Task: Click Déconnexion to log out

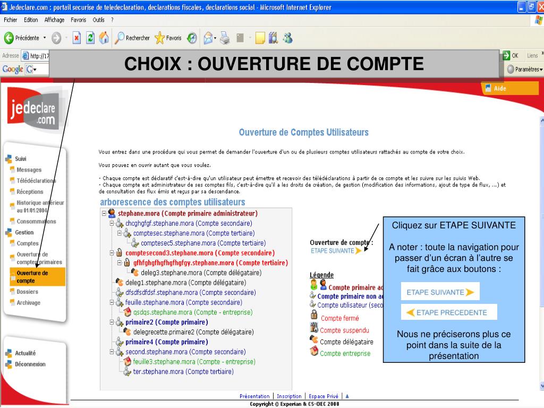Action: (30, 364)
